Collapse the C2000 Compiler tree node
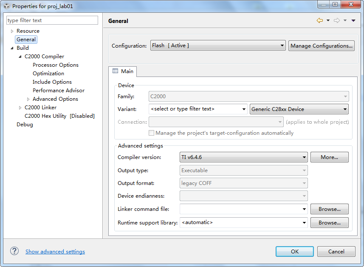 (20, 57)
